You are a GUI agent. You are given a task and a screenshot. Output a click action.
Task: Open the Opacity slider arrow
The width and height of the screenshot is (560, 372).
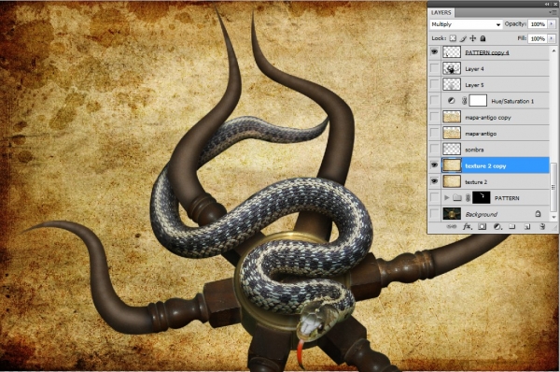(x=552, y=24)
